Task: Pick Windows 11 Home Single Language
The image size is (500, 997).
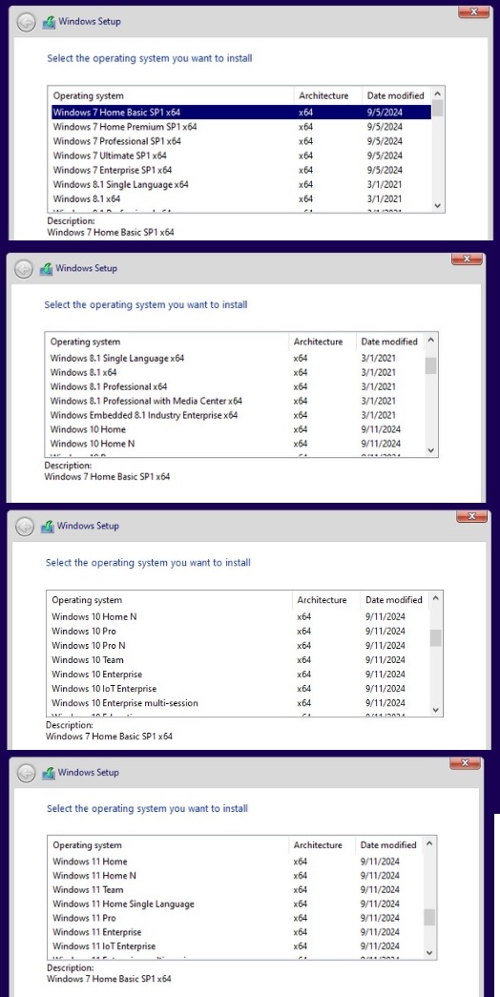Action: pos(238,904)
